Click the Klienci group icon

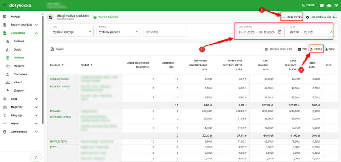[8, 82]
